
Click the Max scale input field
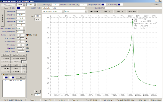click(38, 16)
